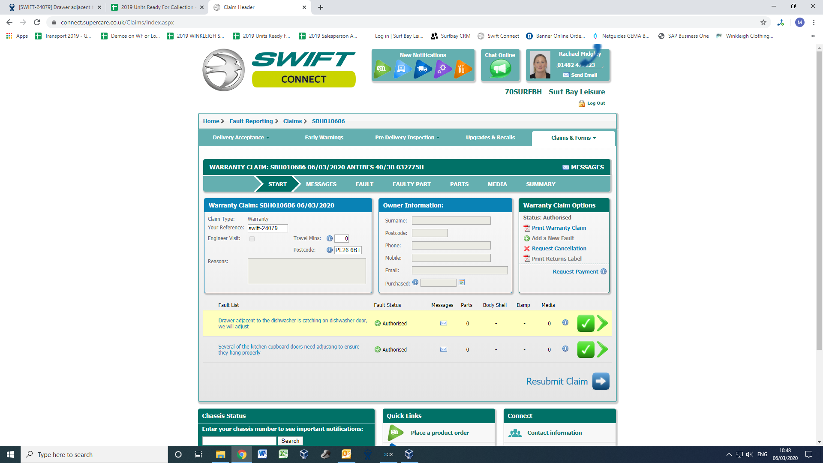Open the Claims & Forms dropdown
This screenshot has width=823, height=463.
pyautogui.click(x=573, y=138)
